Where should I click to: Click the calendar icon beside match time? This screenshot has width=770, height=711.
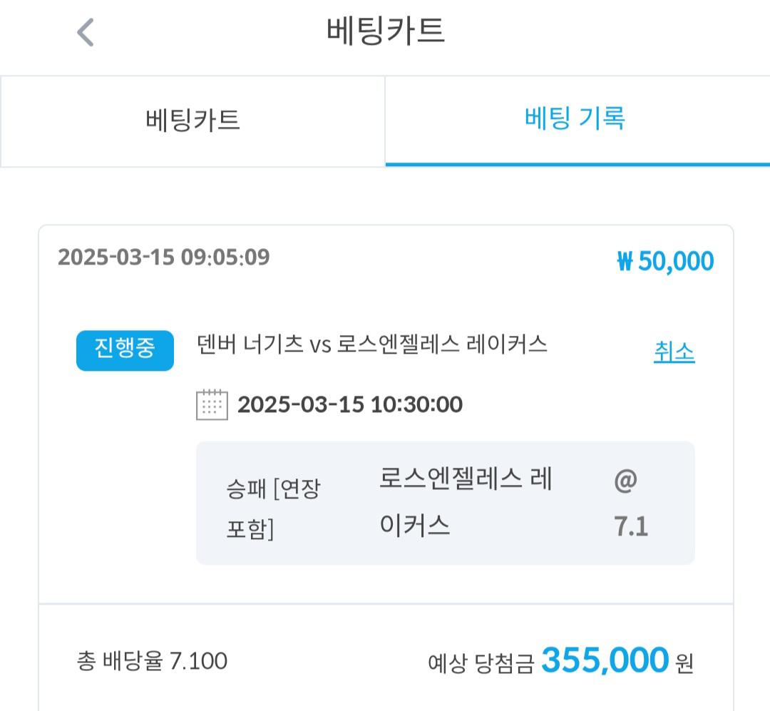coord(212,404)
